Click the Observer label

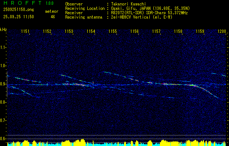tap(74, 4)
